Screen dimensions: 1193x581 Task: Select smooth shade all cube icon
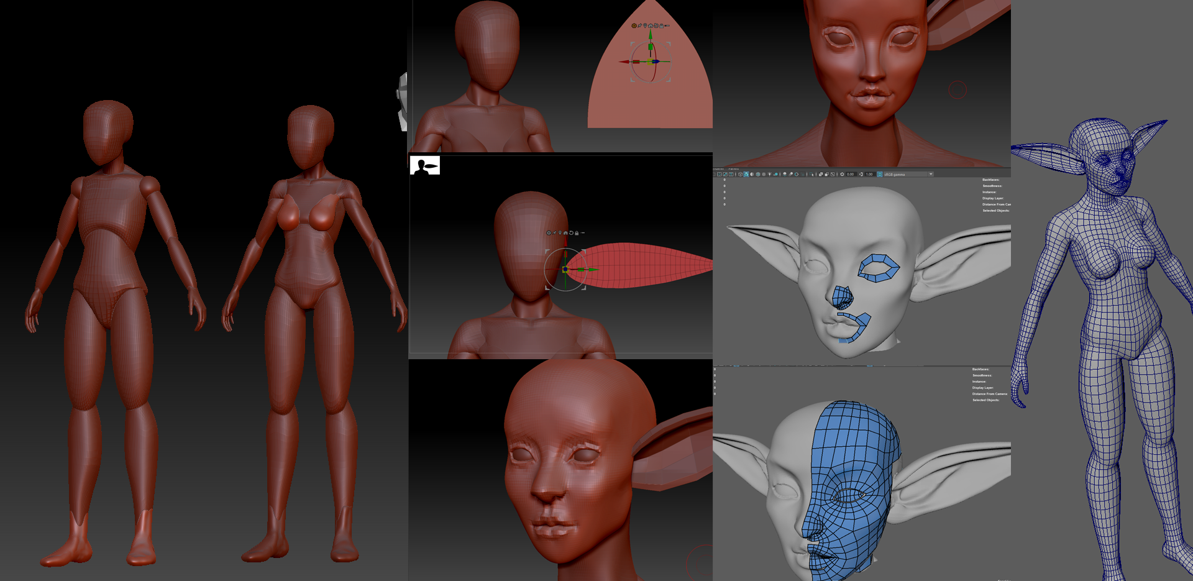point(746,174)
